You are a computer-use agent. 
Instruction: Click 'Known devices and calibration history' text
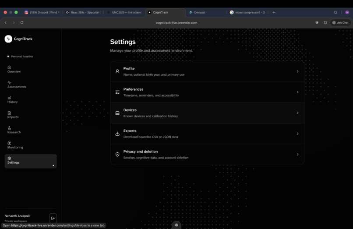(151, 116)
